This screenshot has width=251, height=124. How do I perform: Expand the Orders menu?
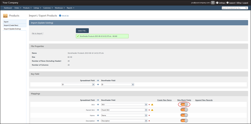coord(18,8)
